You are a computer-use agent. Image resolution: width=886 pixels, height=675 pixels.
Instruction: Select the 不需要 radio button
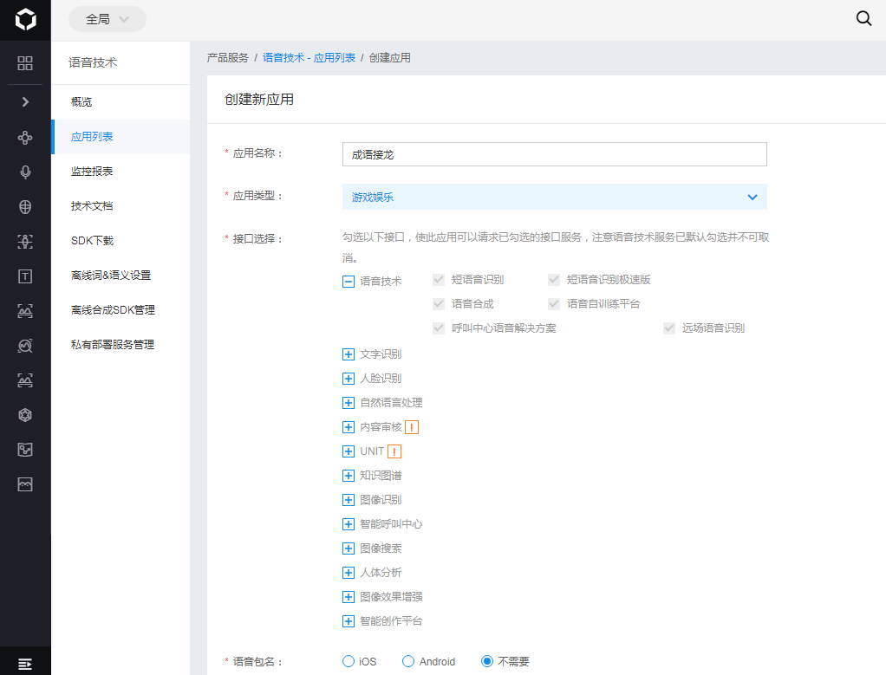(486, 661)
